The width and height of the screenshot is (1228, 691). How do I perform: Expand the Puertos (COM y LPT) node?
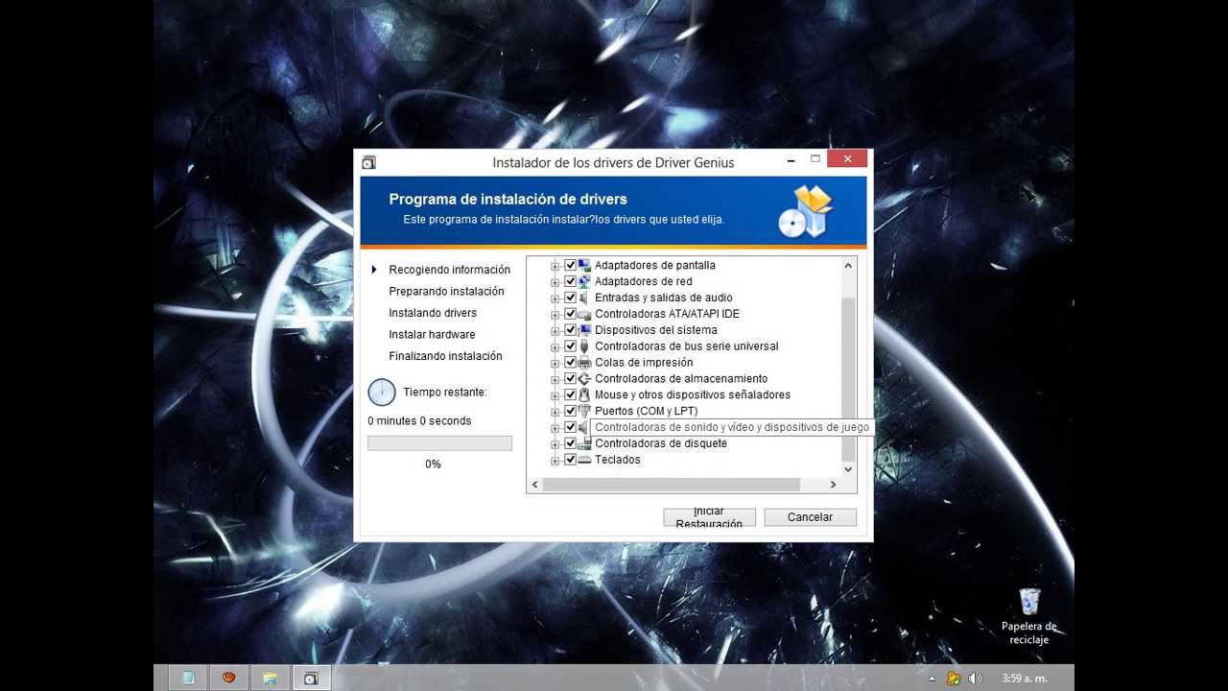555,412
